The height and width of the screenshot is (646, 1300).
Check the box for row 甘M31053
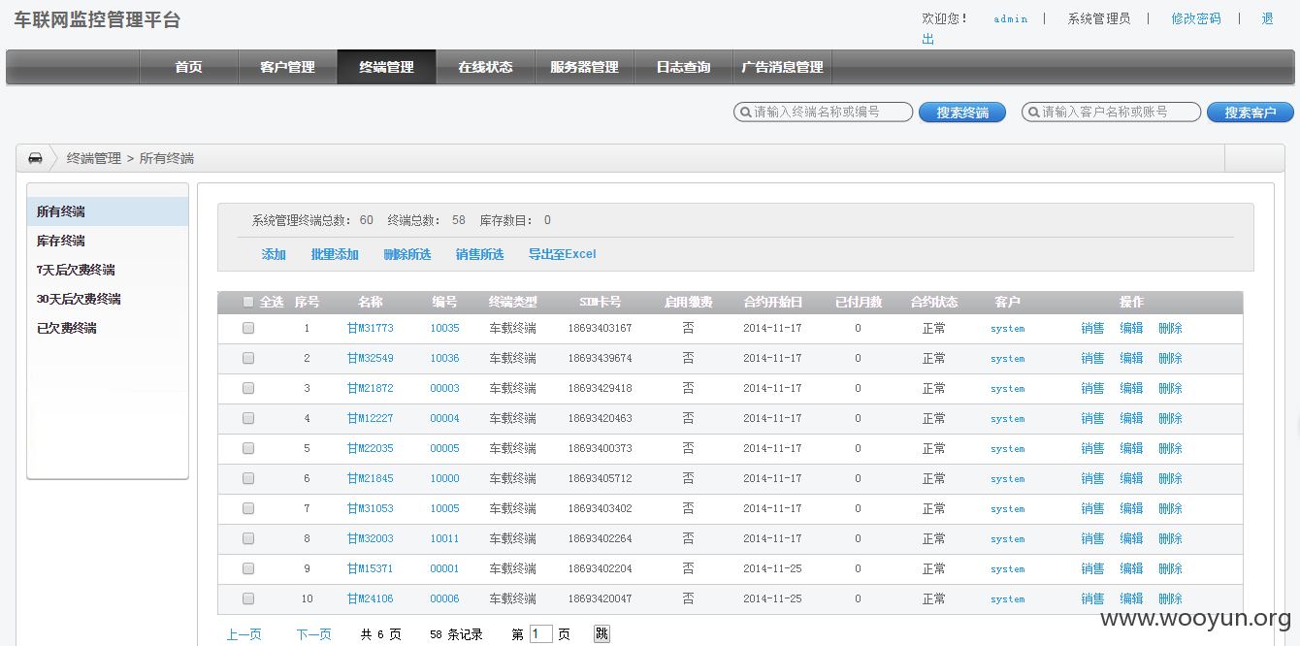click(x=248, y=508)
